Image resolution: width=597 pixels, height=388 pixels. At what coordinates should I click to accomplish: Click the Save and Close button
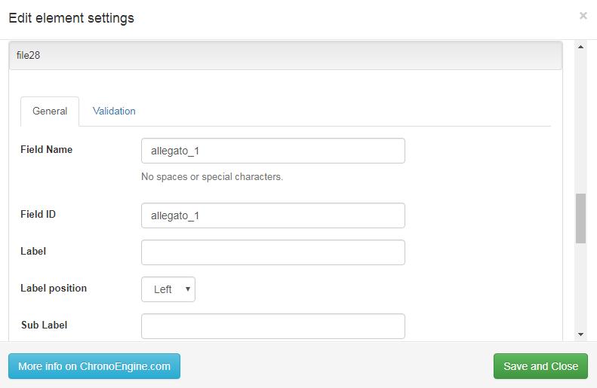(540, 366)
